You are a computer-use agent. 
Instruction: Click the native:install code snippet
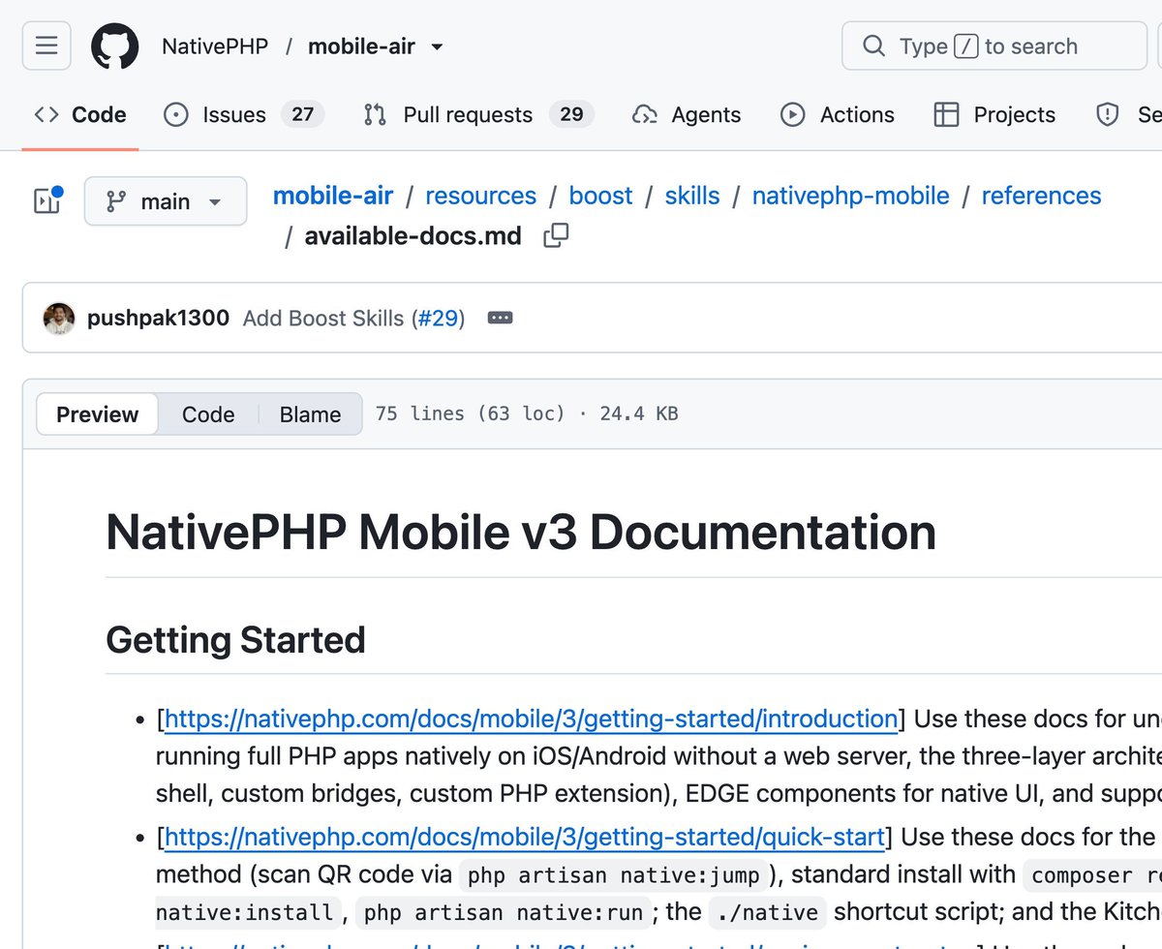tap(250, 913)
